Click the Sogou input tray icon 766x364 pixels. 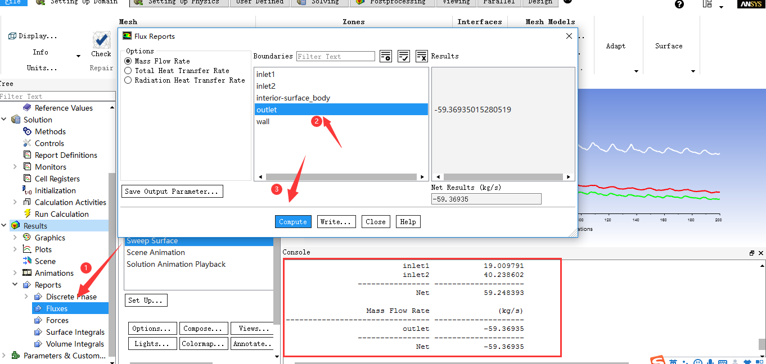pos(657,361)
